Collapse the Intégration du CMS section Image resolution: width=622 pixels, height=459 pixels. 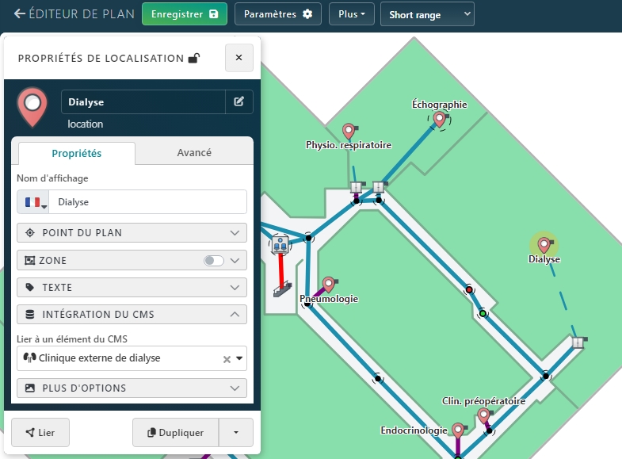click(132, 315)
